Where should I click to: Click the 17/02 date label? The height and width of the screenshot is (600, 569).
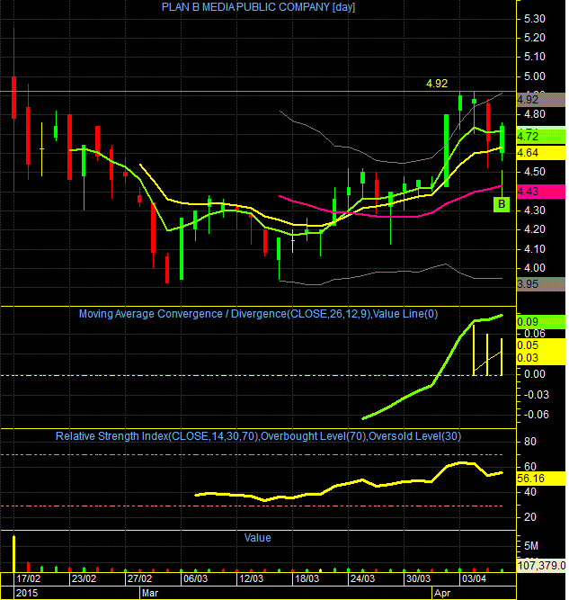pos(29,579)
